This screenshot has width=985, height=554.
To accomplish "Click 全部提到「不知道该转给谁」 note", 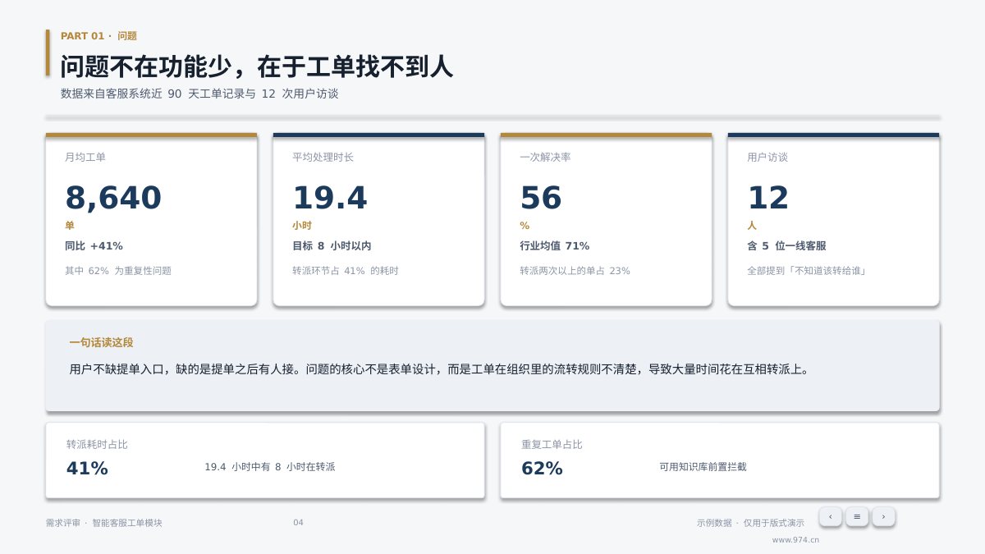I will (808, 271).
